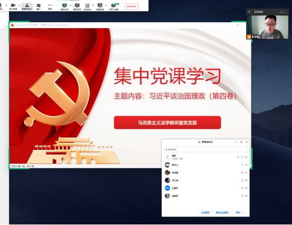Click the pause sharing icon
292x225 pixels.
point(77,5)
